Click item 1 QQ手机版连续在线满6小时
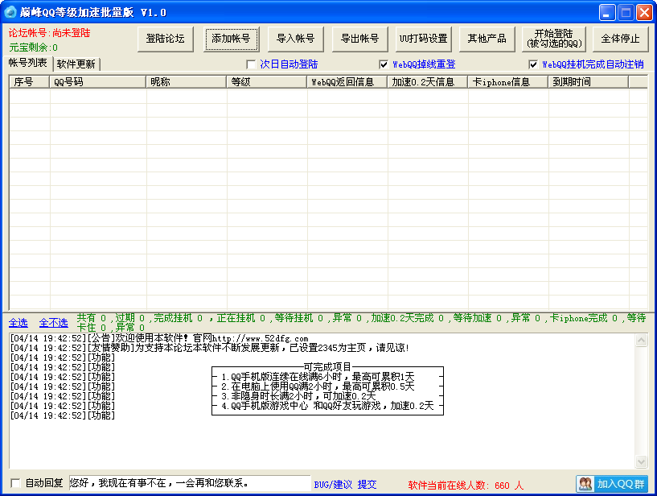657x496 pixels. (318, 377)
